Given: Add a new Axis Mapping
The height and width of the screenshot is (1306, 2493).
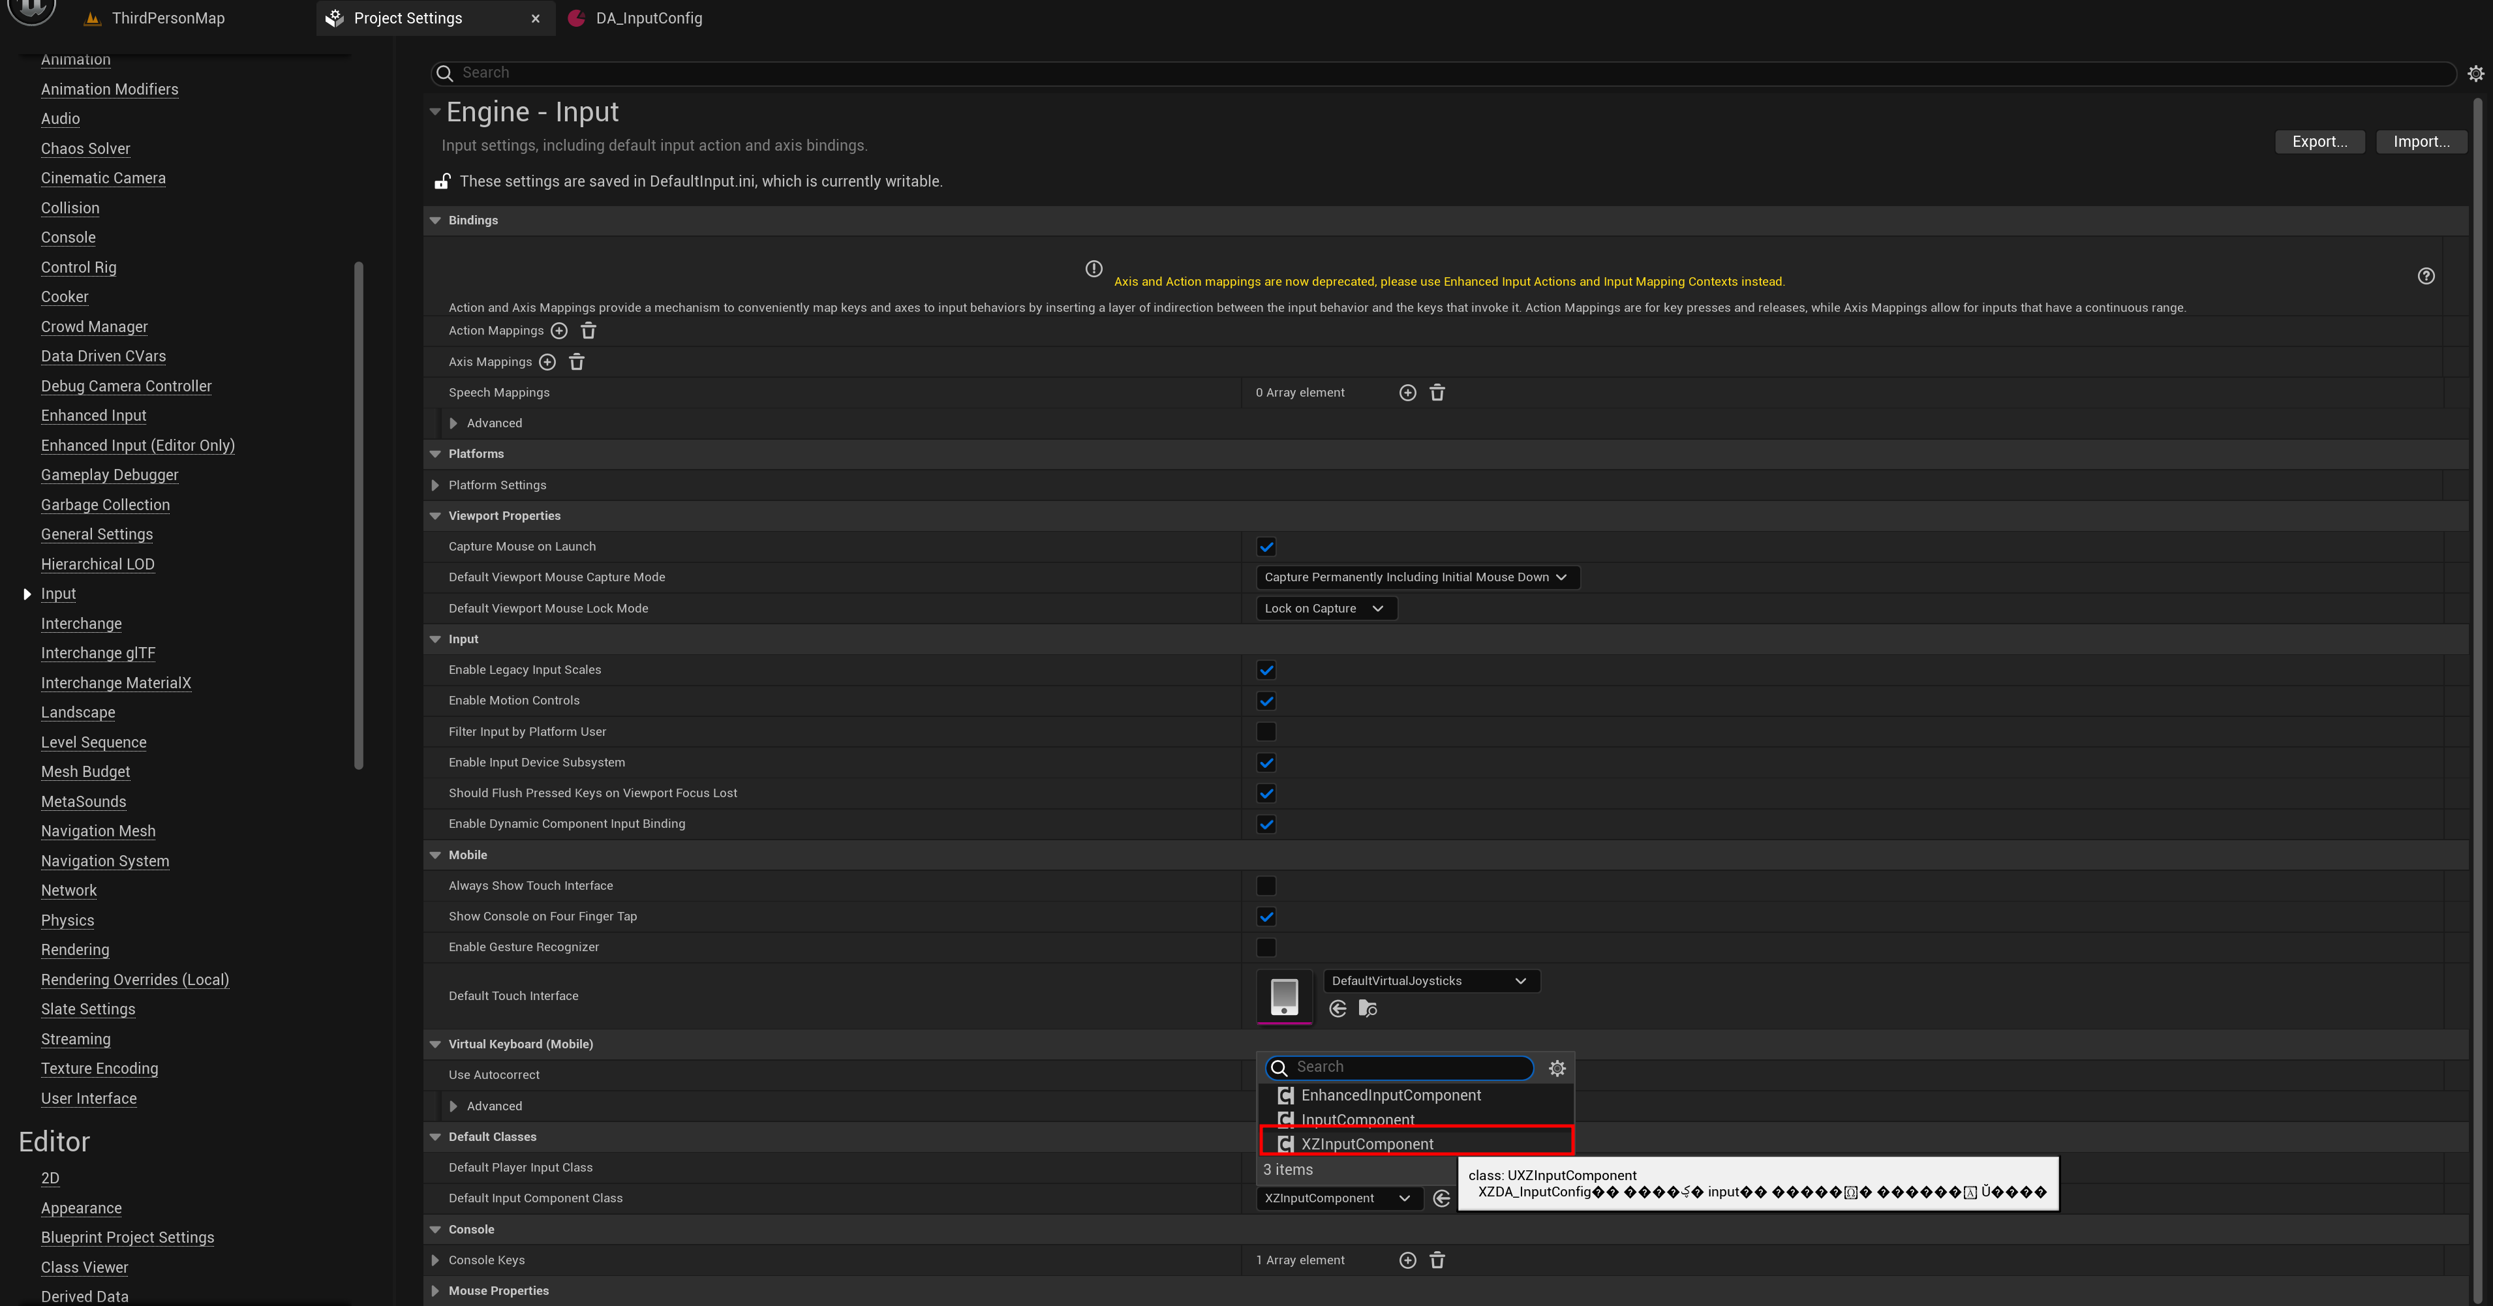Looking at the screenshot, I should click(547, 362).
